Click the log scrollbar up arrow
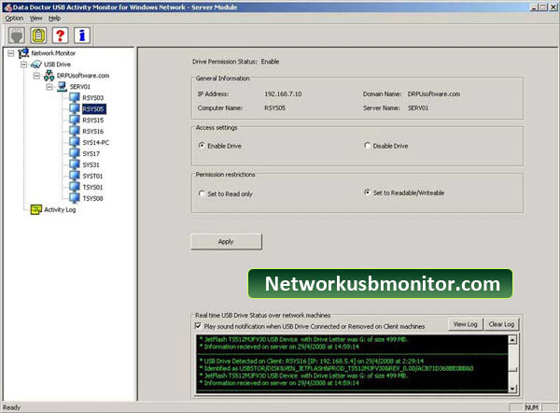Image resolution: width=560 pixels, height=413 pixels. pyautogui.click(x=512, y=339)
